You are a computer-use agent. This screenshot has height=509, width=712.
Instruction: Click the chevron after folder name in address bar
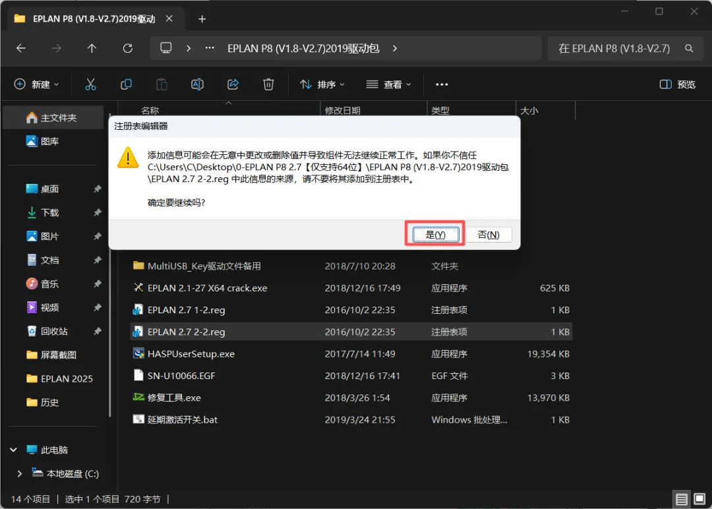[395, 48]
